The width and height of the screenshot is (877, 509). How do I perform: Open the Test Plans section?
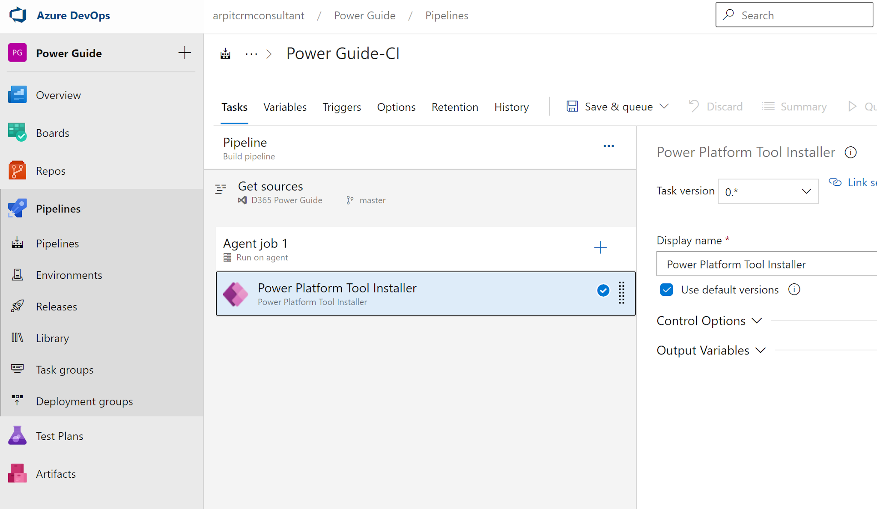(x=59, y=436)
